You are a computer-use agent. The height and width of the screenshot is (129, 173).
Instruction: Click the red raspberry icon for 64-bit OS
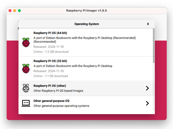coord(26,42)
